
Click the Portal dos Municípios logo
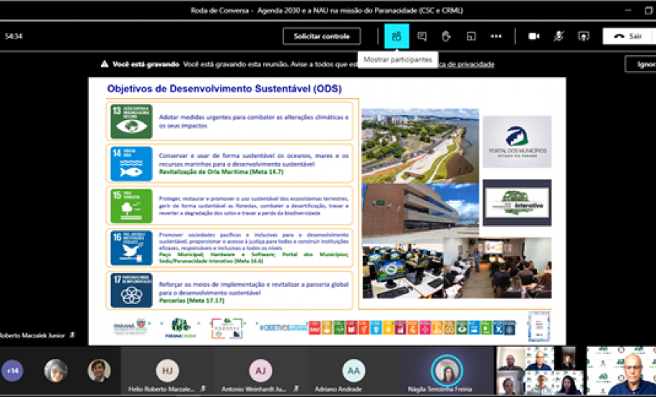click(517, 142)
